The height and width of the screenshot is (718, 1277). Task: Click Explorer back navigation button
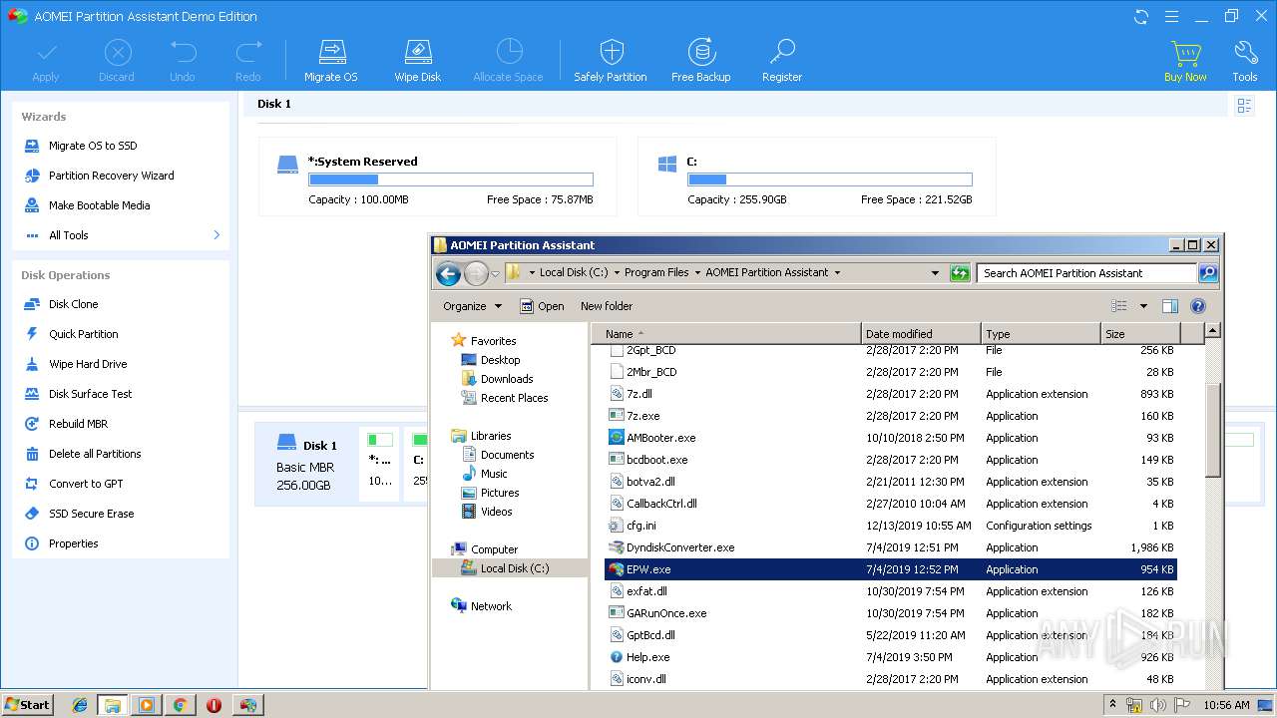[448, 273]
